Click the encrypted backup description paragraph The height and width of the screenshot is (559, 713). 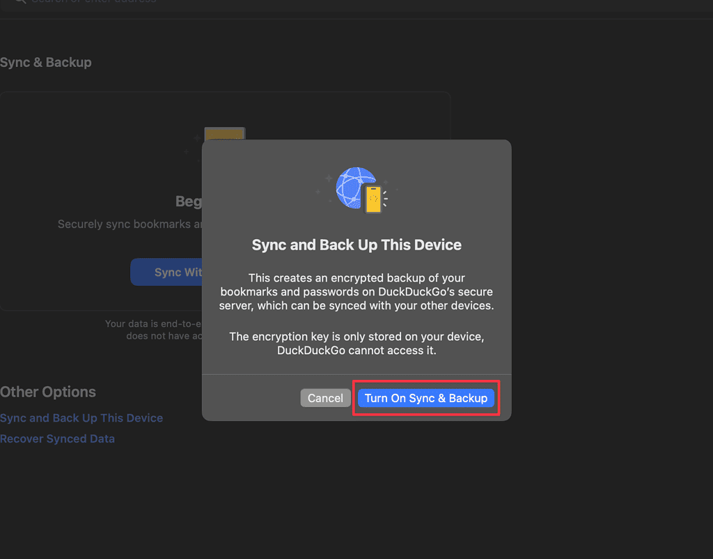click(x=356, y=291)
